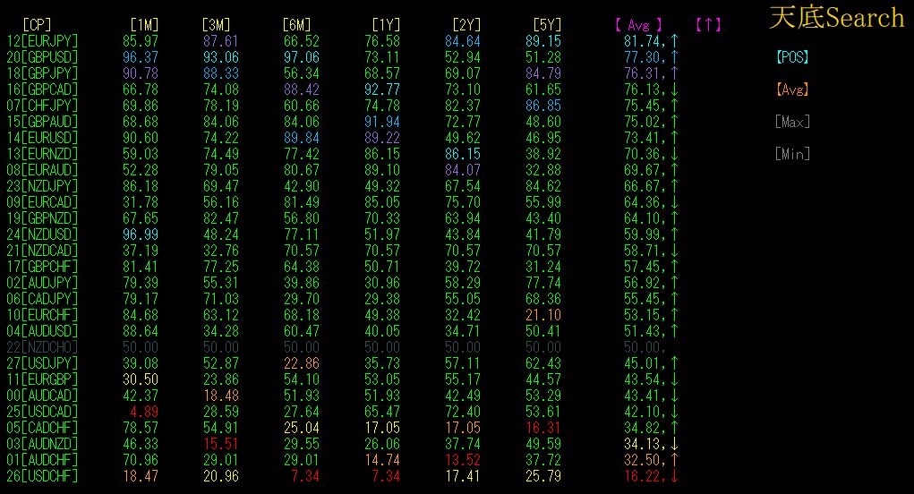Click the [1Y] column header
Screen dimensions: 914x494
386,25
